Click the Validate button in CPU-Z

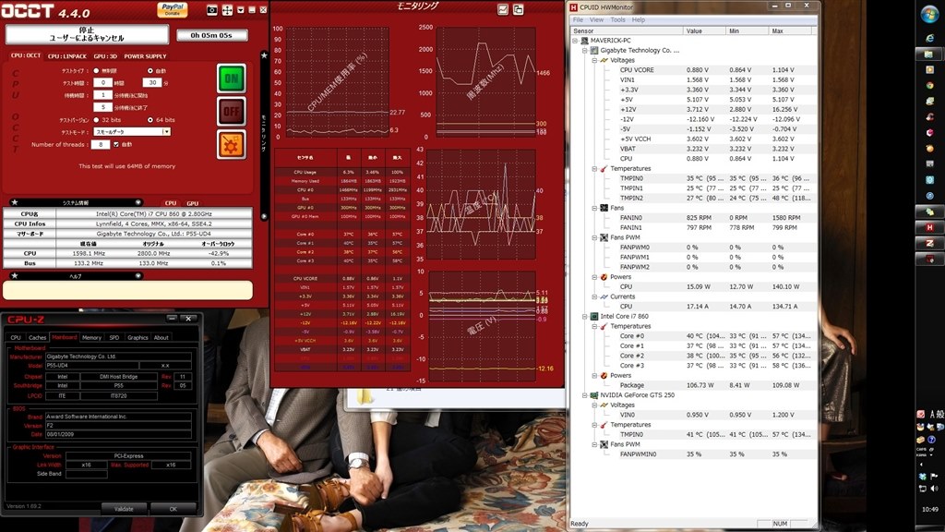point(125,509)
